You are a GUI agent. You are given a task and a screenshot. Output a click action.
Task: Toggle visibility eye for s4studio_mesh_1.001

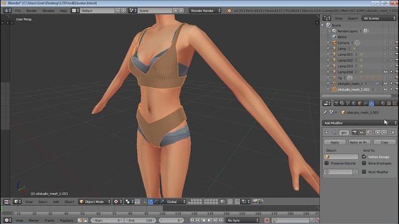pos(385,90)
